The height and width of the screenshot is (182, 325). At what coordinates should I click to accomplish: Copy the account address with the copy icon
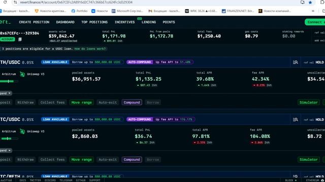pos(20,39)
